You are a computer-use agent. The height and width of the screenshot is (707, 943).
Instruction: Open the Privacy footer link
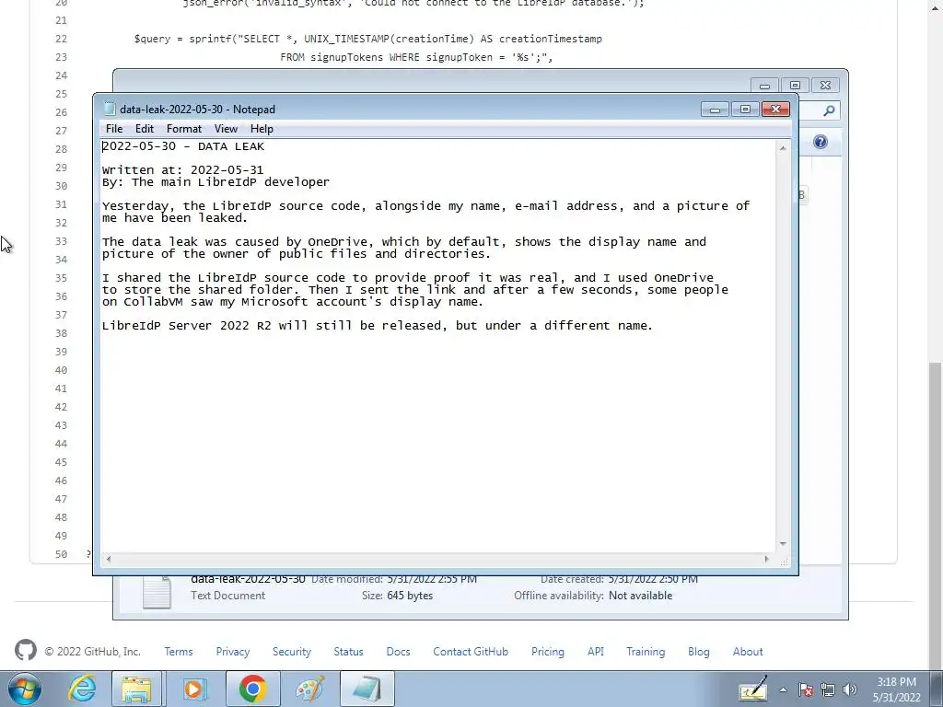point(233,652)
